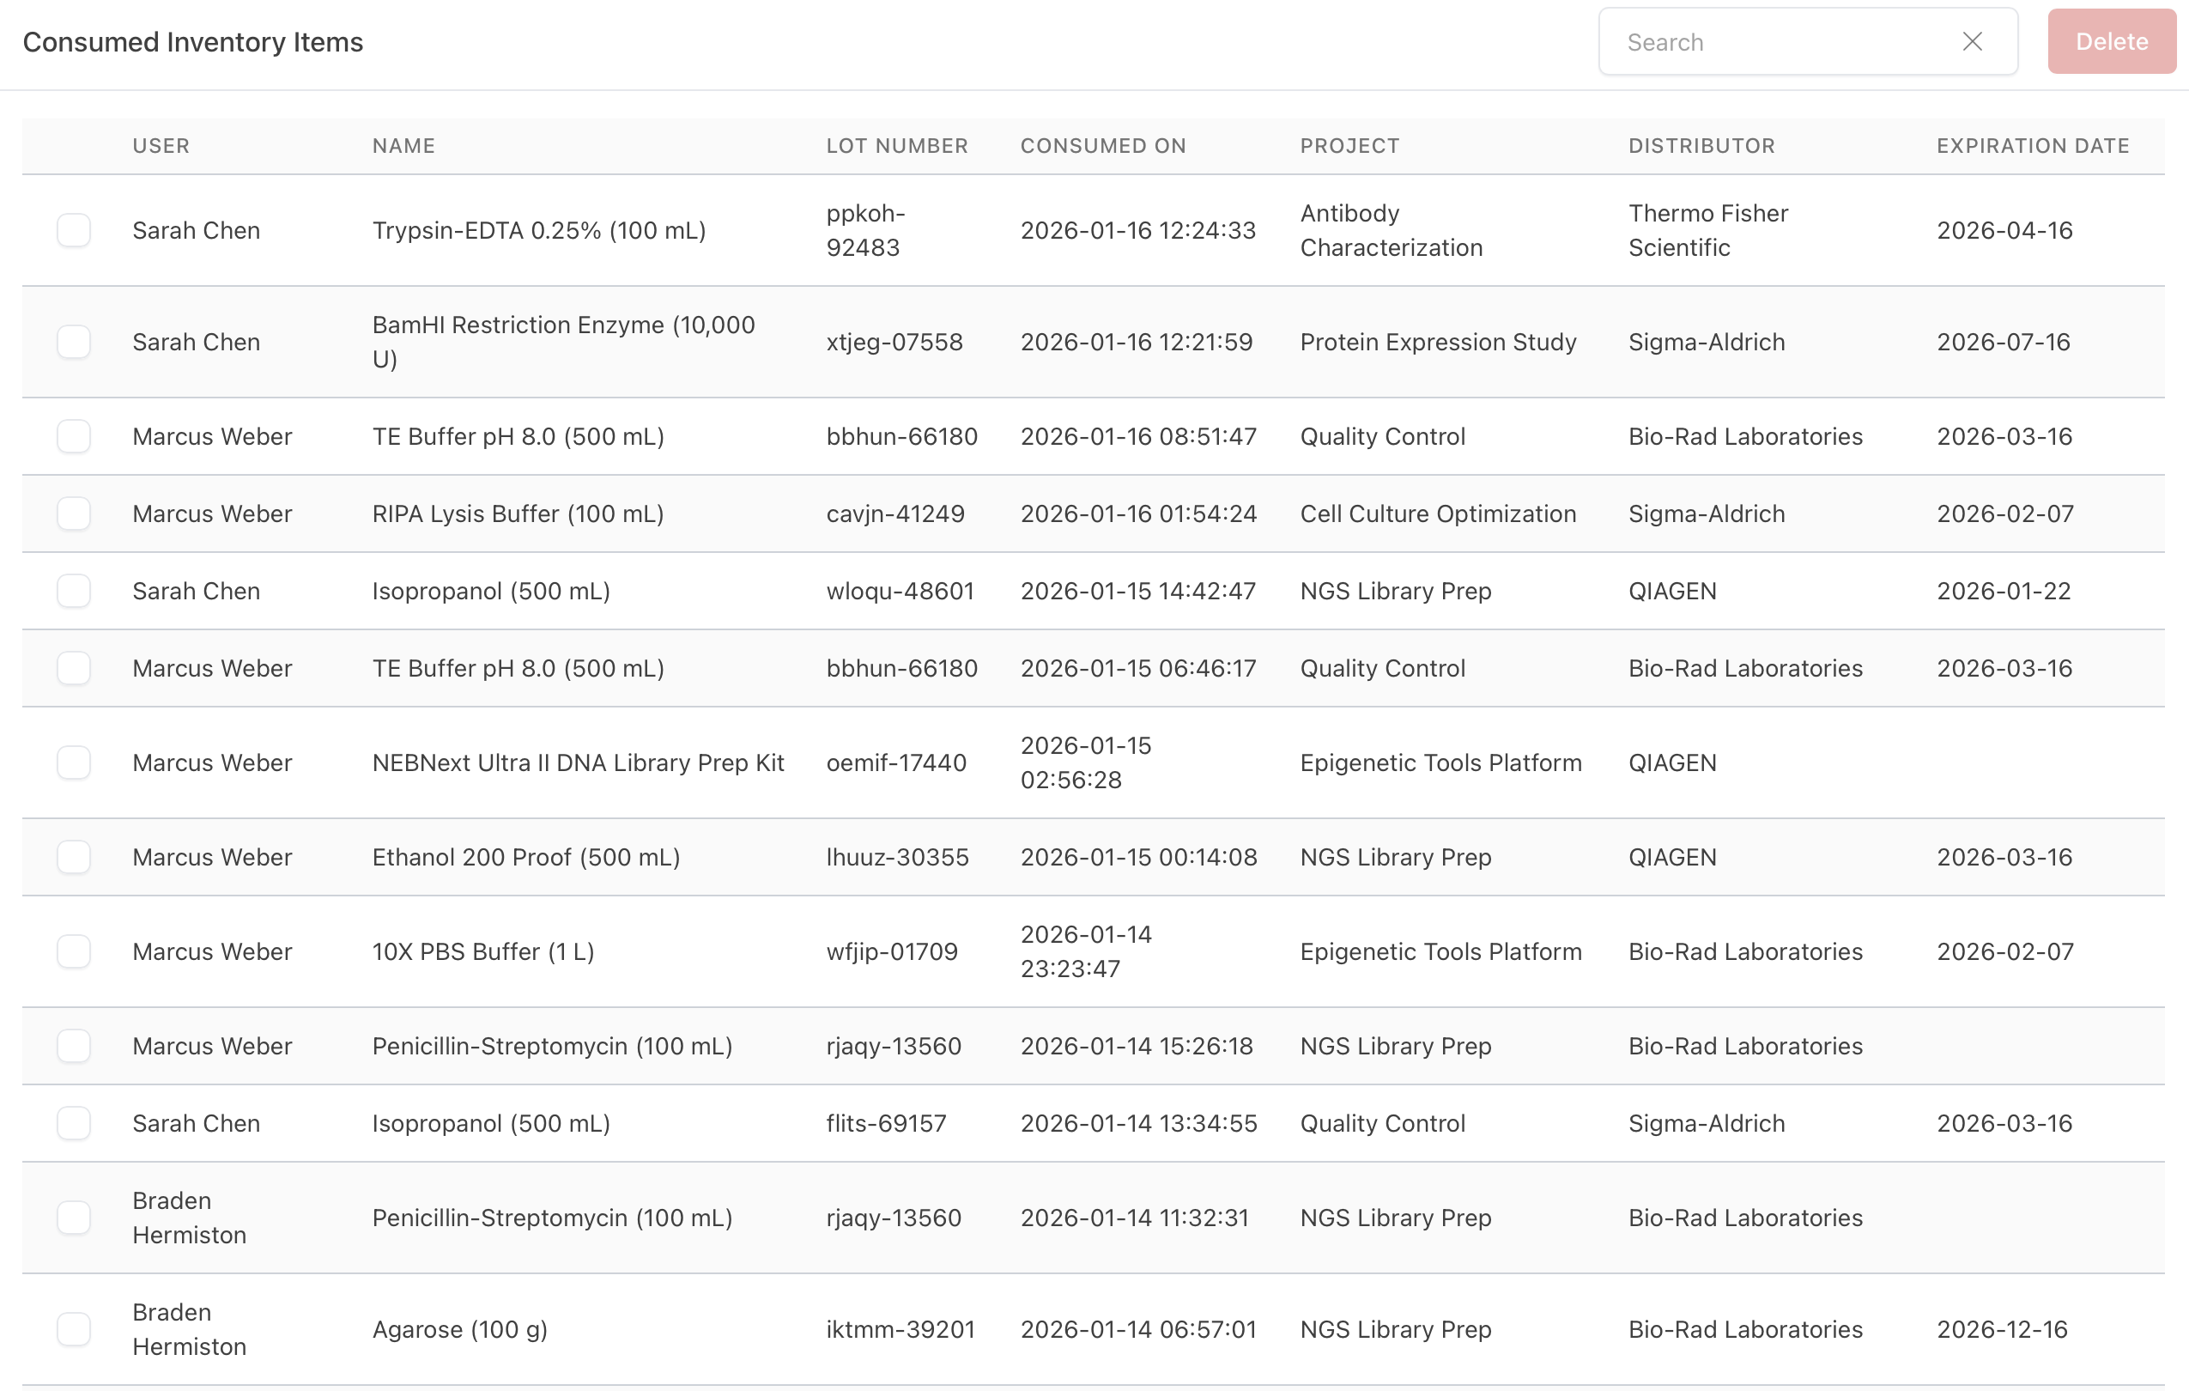Click the Project column header
2189x1391 pixels.
click(1349, 145)
